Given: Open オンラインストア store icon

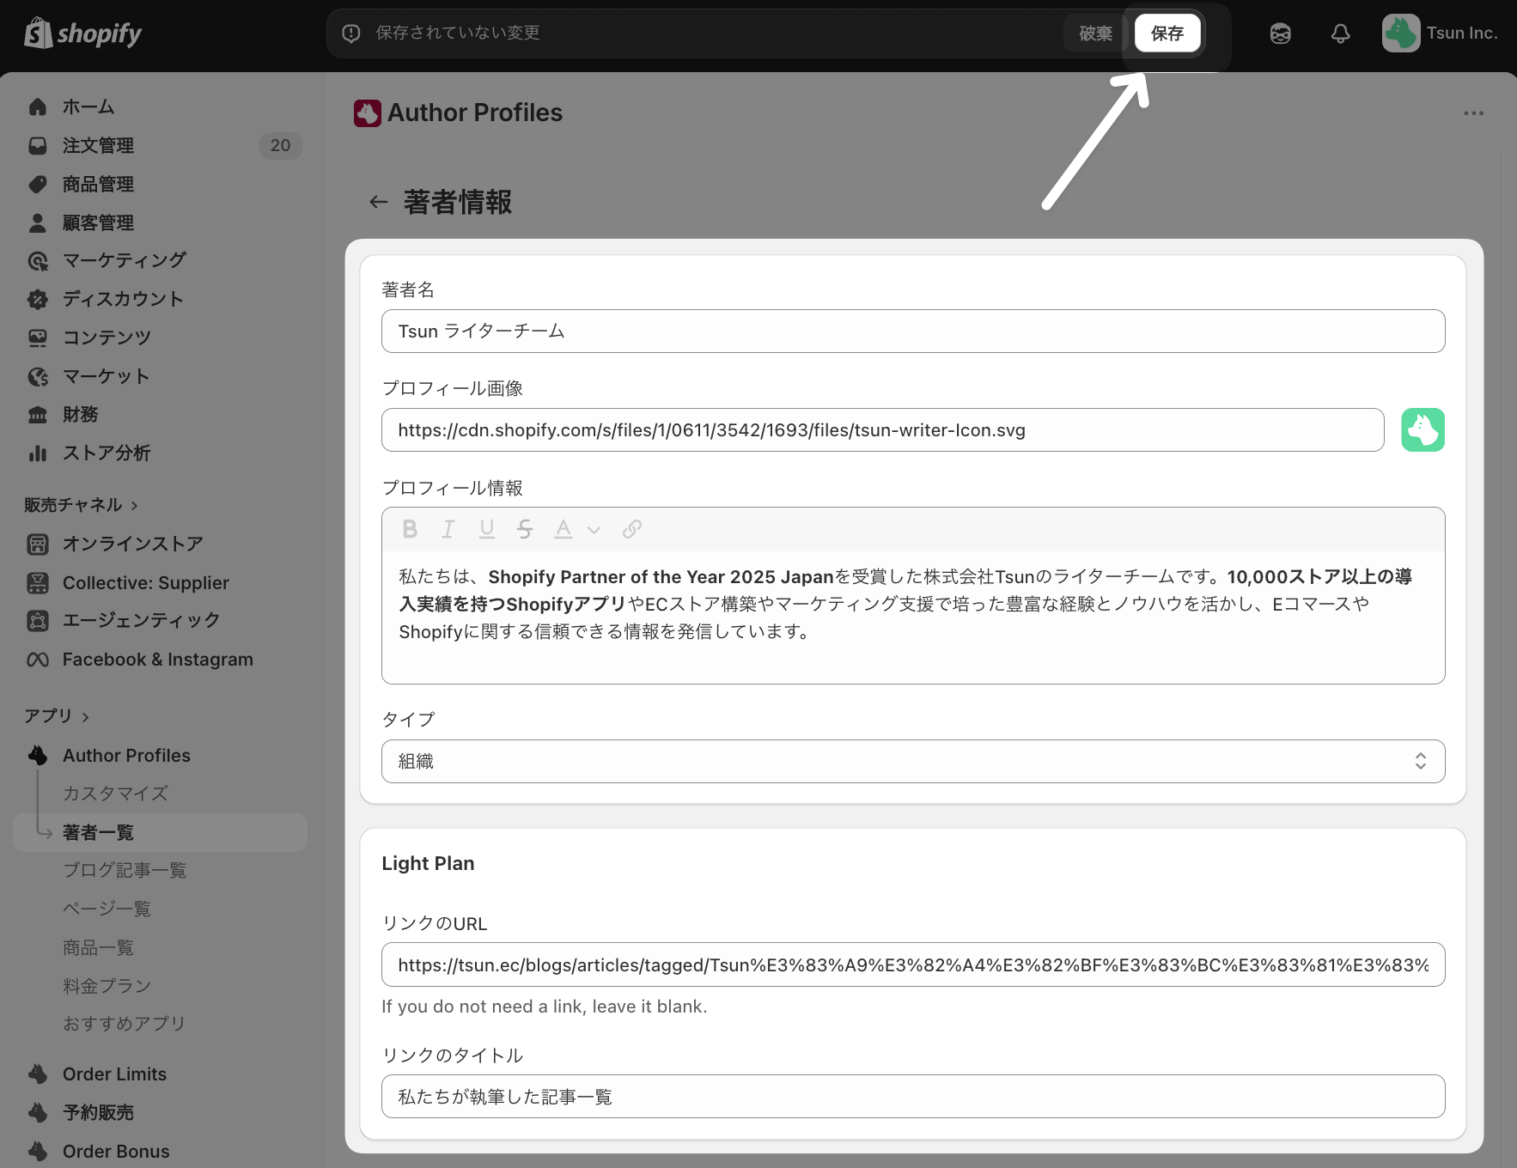Looking at the screenshot, I should click(x=38, y=544).
